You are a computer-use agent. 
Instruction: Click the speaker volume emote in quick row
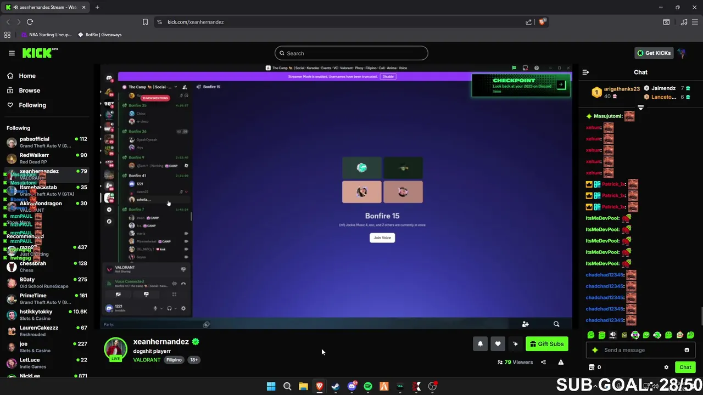pos(613,335)
